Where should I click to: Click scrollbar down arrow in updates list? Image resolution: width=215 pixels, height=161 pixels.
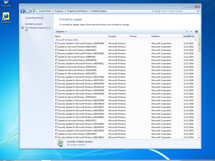coord(199,138)
